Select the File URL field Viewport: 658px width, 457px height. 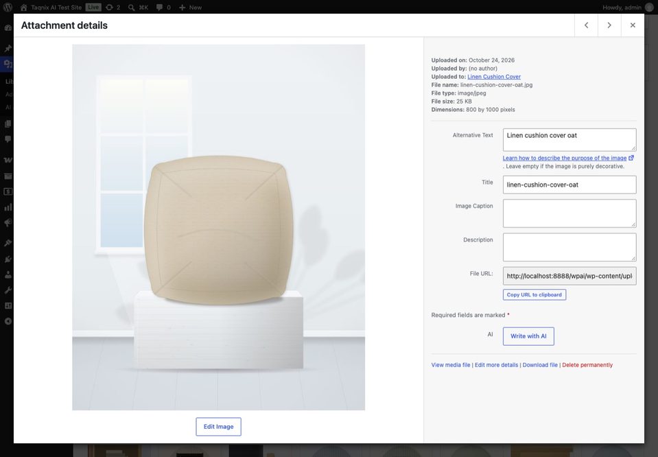569,276
